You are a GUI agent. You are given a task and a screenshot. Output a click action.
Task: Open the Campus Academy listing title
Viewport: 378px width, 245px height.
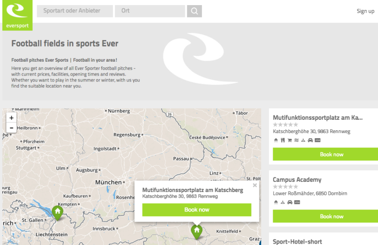pos(297,180)
